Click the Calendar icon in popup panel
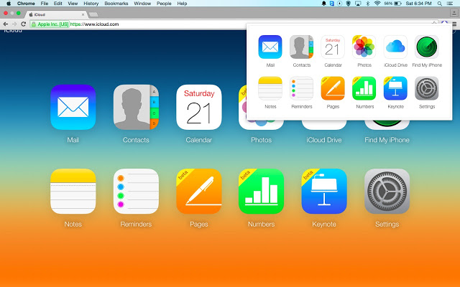Image resolution: width=460 pixels, height=287 pixels. coord(333,47)
